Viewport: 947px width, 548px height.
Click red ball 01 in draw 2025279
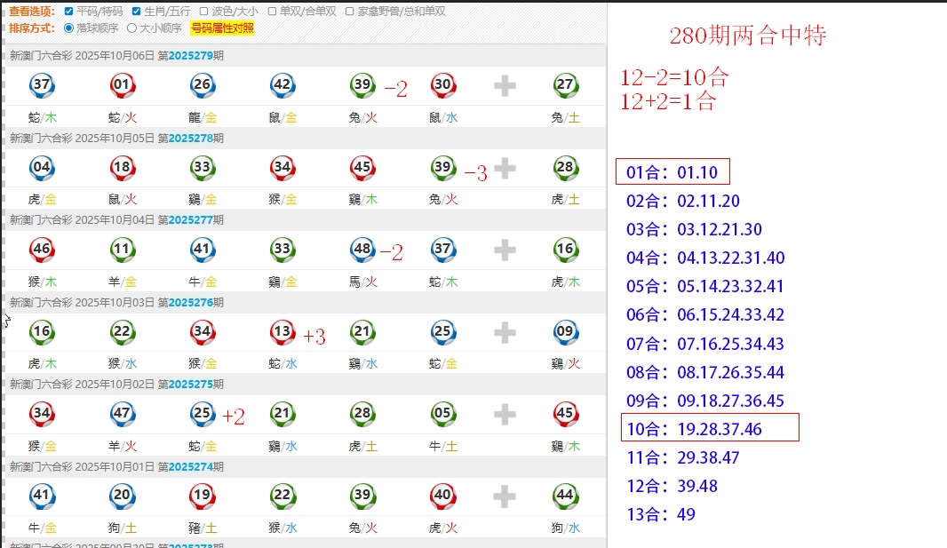pyautogui.click(x=122, y=85)
